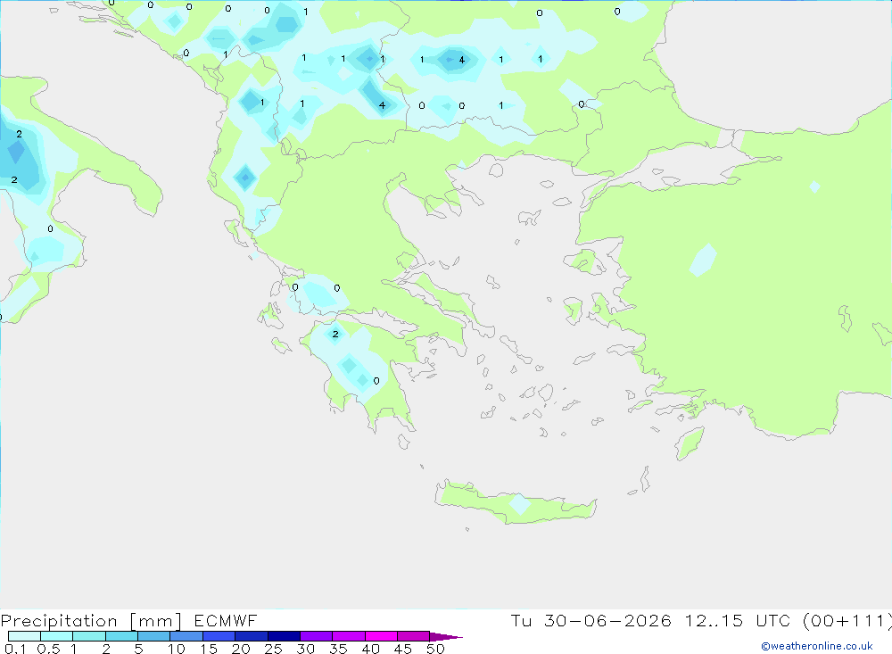Select the 5–10 mm legend color block
Image resolution: width=892 pixels, height=654 pixels.
[x=153, y=636]
